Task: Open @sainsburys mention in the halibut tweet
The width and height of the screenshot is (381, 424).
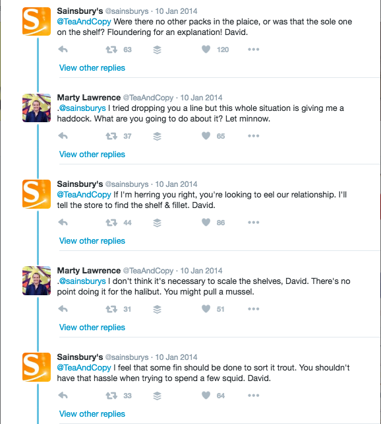Action: [x=82, y=281]
